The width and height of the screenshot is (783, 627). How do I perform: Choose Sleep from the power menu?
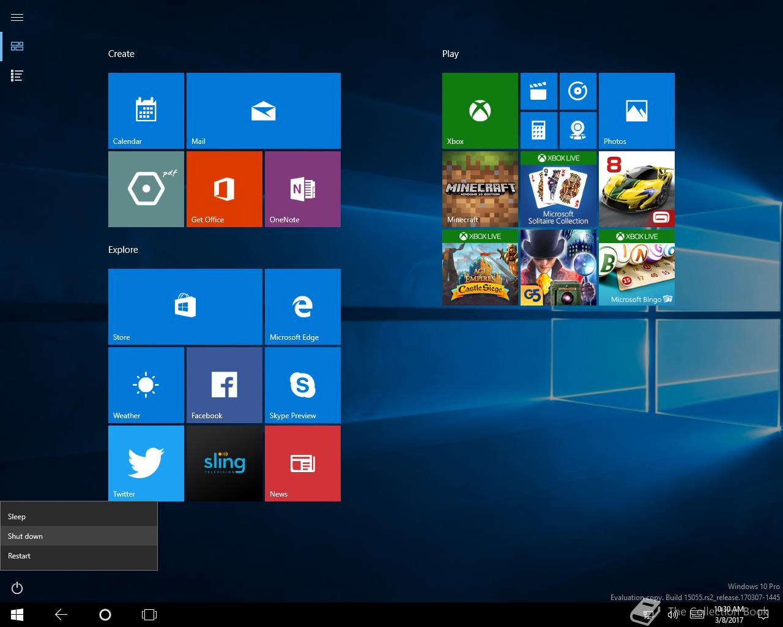(x=79, y=517)
